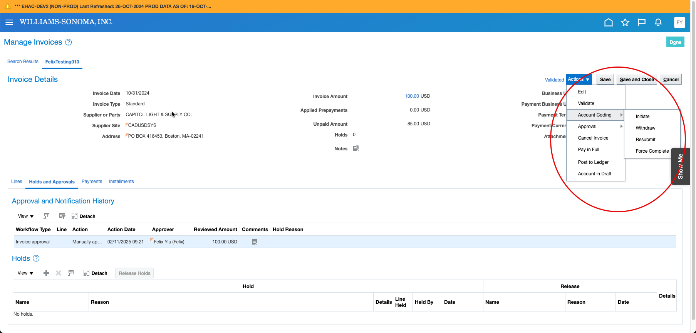This screenshot has height=333, width=696.
Task: Open the Watchlist flag icon
Action: (x=642, y=22)
